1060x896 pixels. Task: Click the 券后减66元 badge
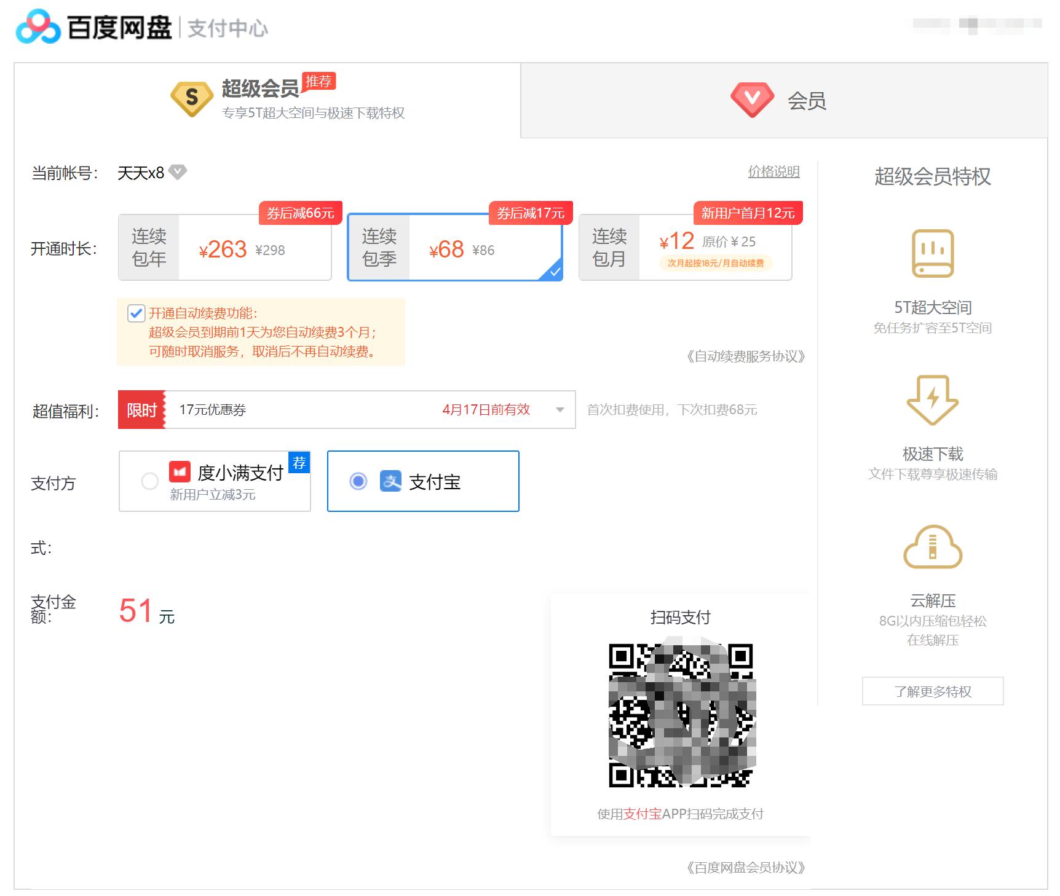300,213
